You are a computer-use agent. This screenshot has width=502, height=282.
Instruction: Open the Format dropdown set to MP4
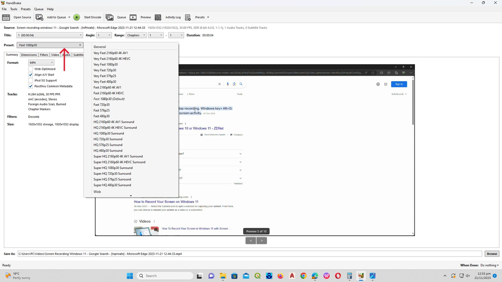coord(41,63)
